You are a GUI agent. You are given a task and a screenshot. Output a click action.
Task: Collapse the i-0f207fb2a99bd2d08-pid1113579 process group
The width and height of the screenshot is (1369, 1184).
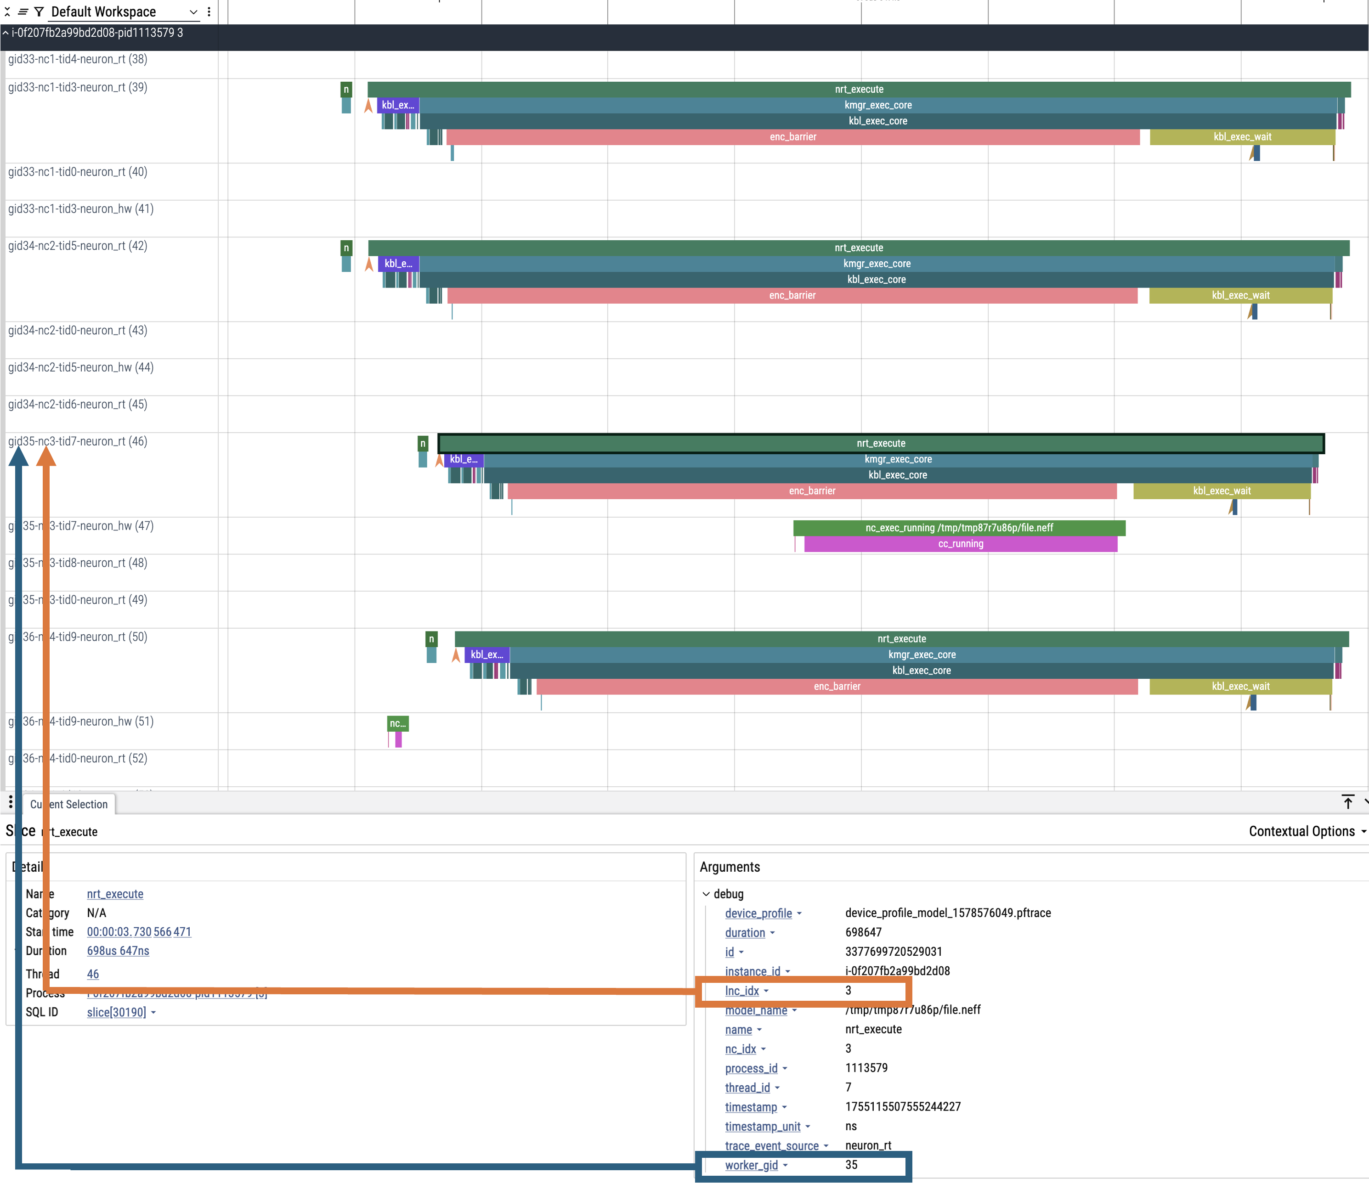(6, 31)
